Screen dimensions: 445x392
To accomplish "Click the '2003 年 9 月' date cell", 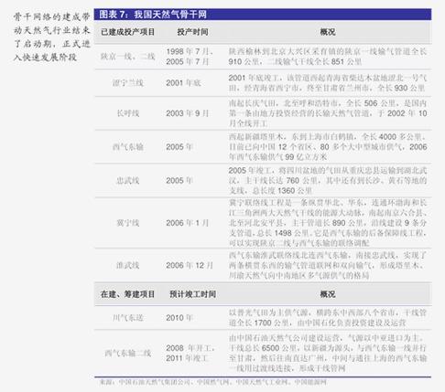I will [187, 113].
